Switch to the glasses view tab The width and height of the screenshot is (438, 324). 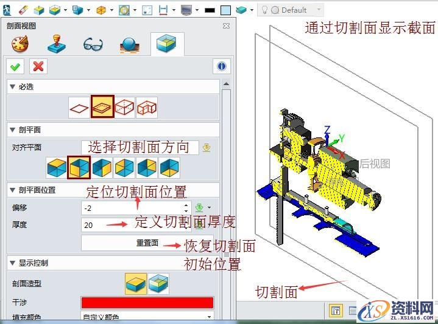pos(93,44)
